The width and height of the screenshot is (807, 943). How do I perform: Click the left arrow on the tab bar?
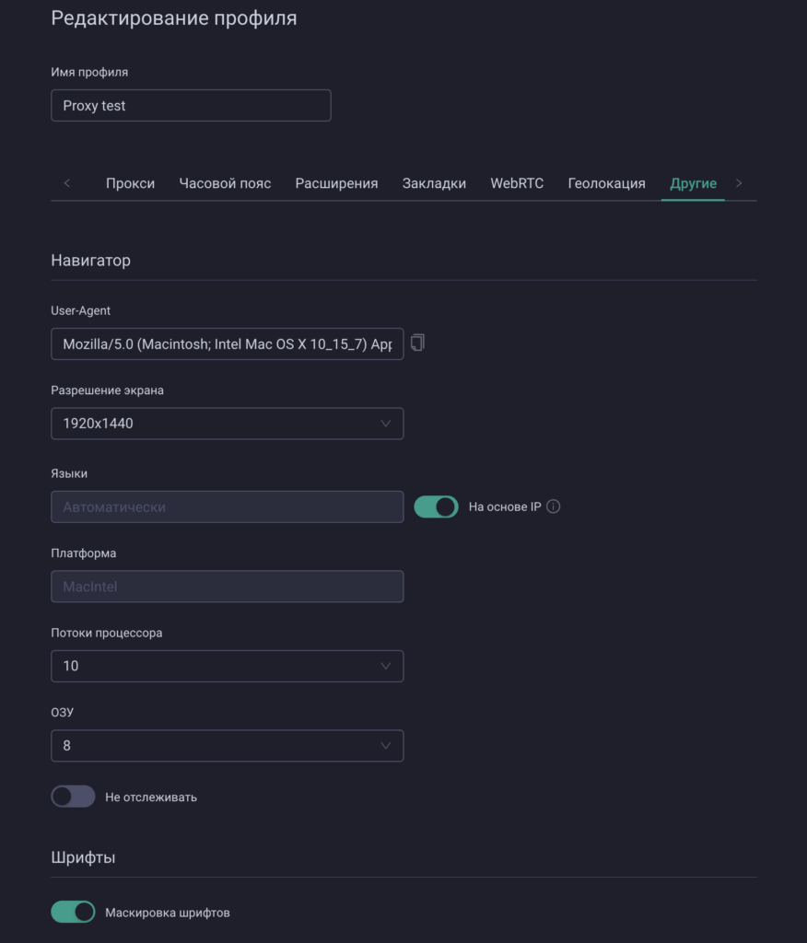click(x=66, y=183)
